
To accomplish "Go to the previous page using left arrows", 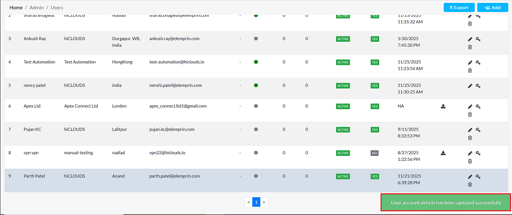I will [248, 202].
